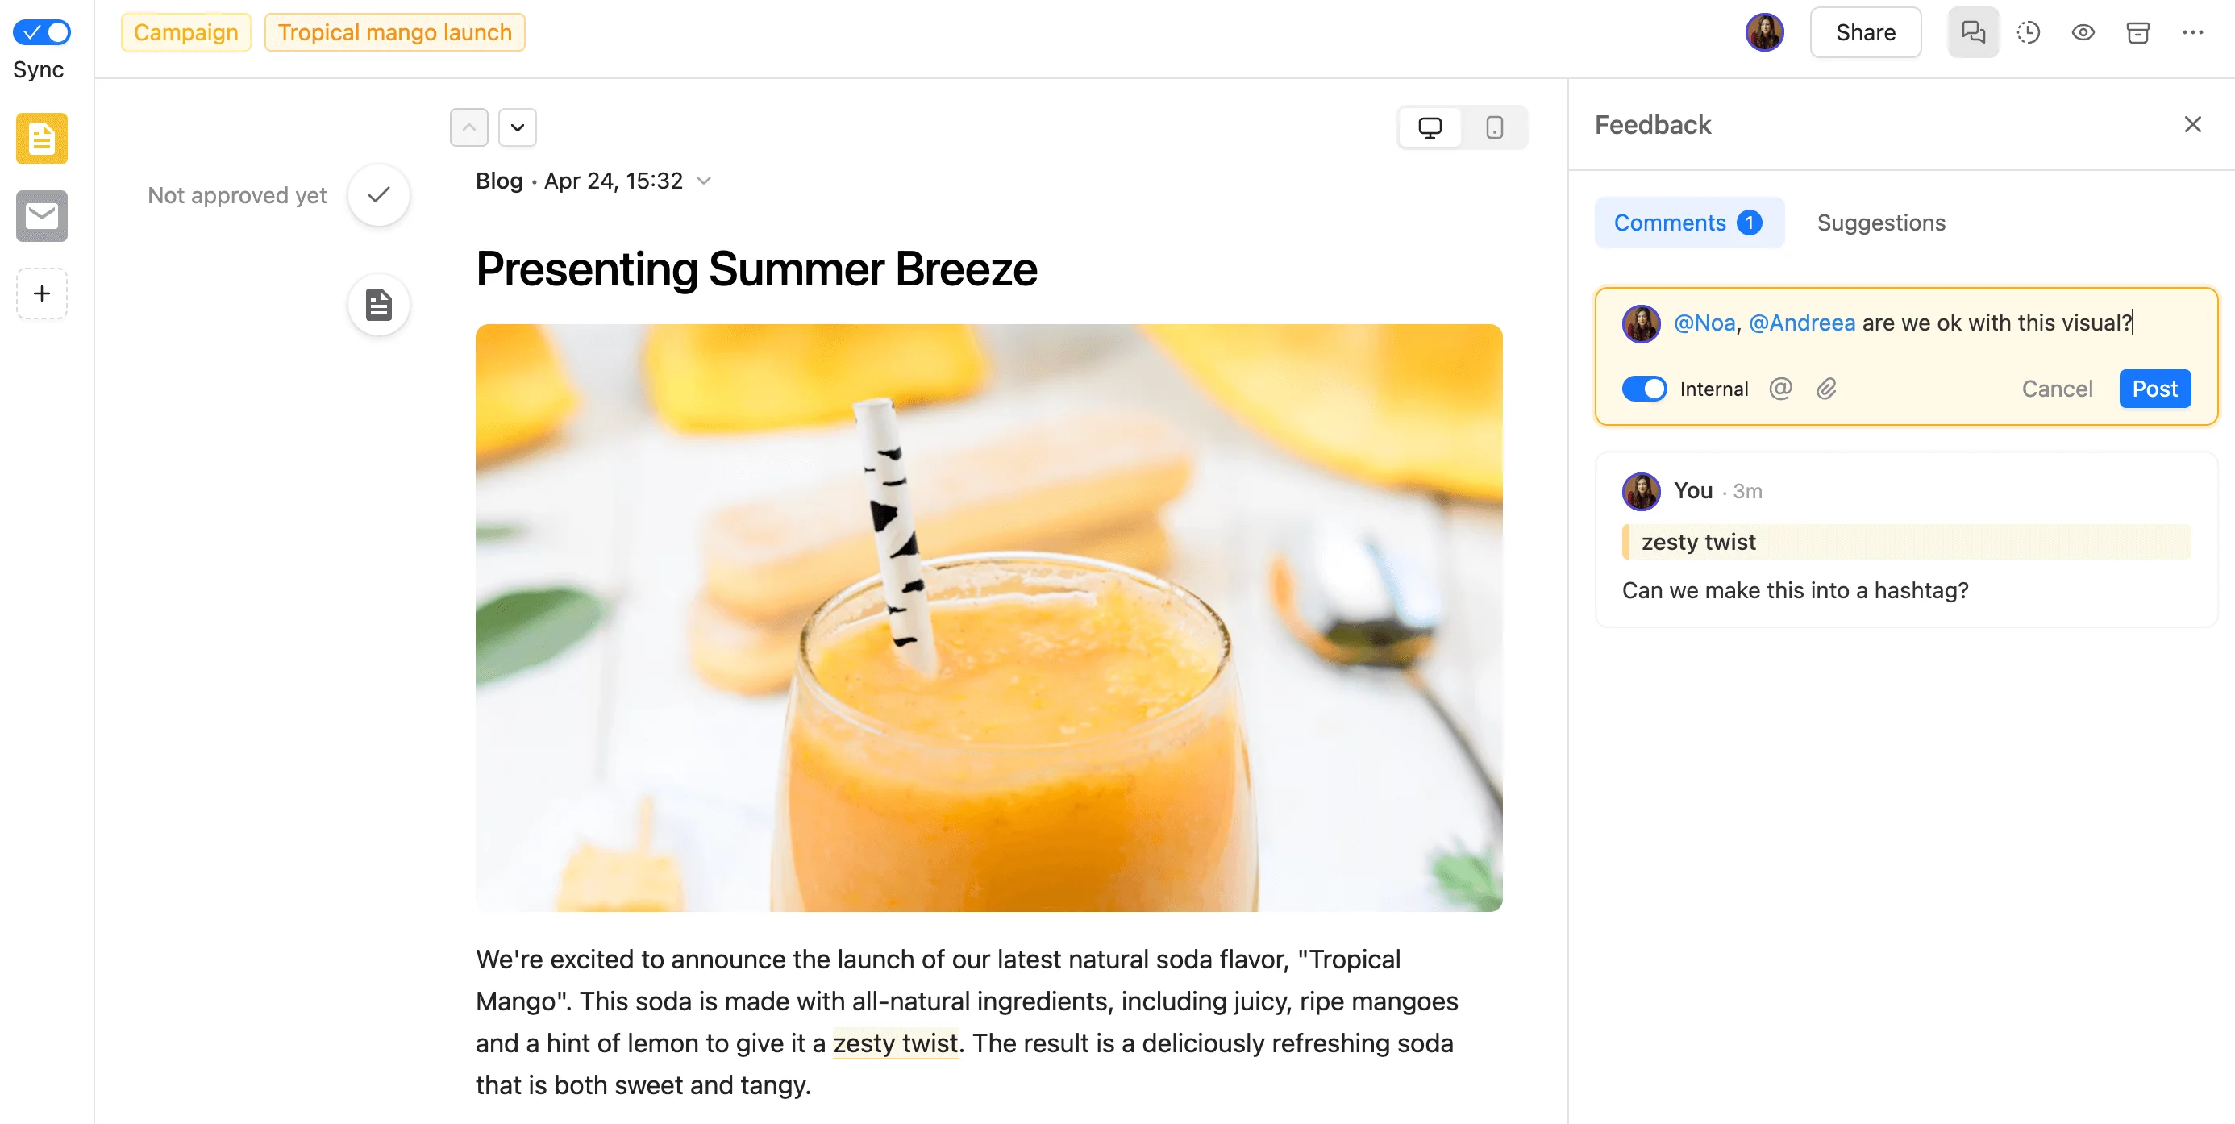Expand the navigation up arrow
2235x1124 pixels.
pyautogui.click(x=468, y=126)
